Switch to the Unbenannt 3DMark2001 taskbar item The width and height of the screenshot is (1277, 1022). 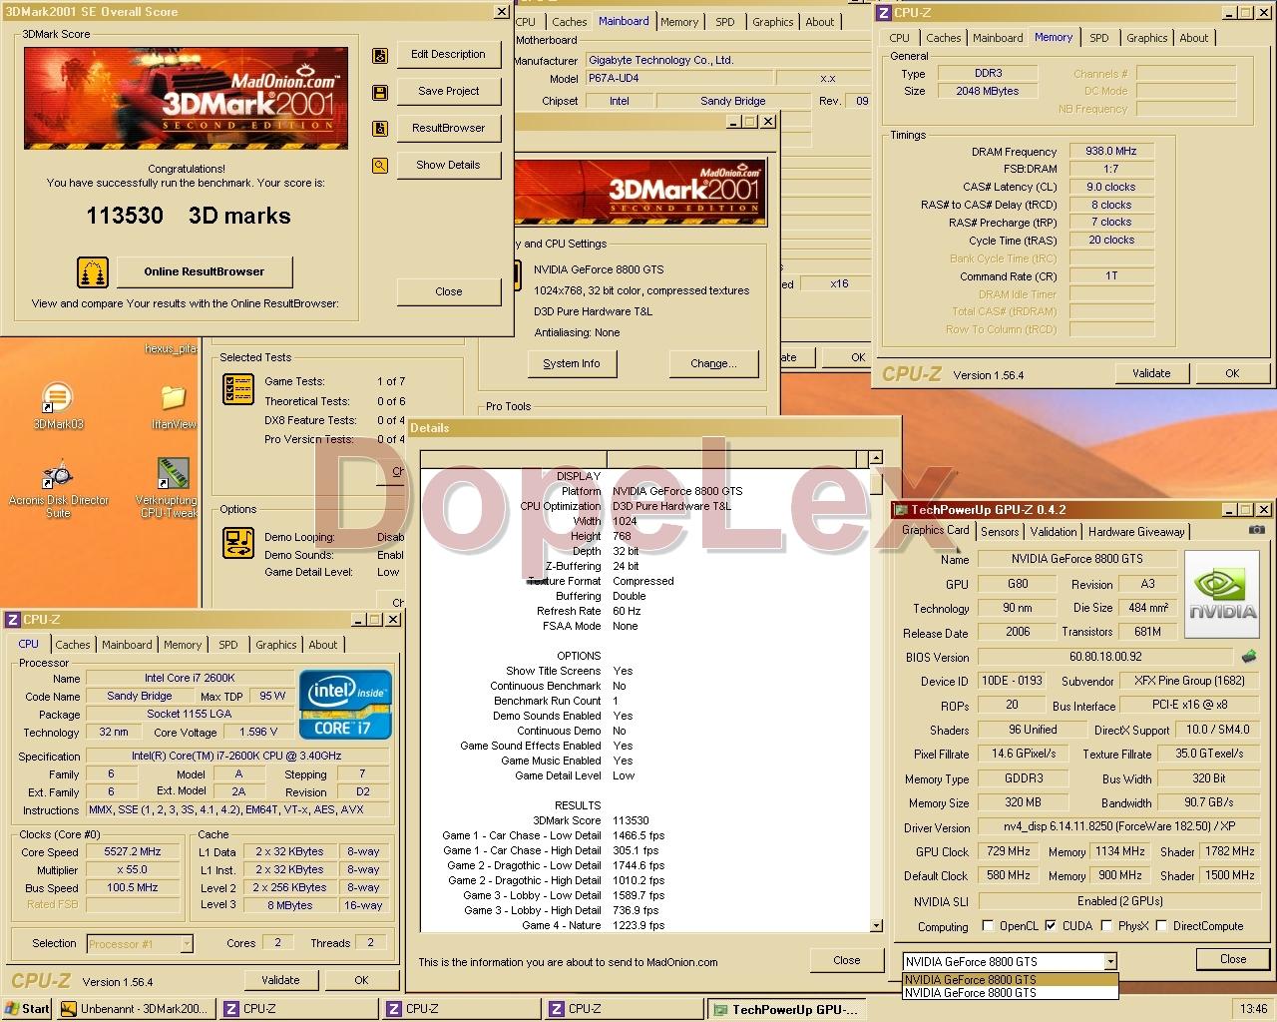(x=135, y=1009)
